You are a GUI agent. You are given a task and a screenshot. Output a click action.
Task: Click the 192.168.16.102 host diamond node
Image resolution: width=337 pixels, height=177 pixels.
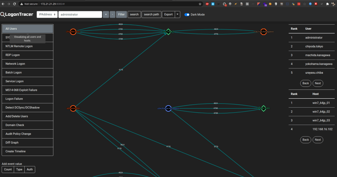(263, 108)
